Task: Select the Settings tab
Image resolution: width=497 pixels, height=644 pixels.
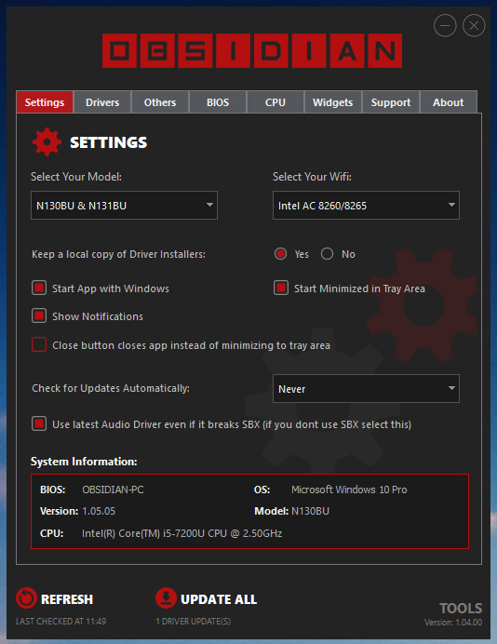Action: 45,102
